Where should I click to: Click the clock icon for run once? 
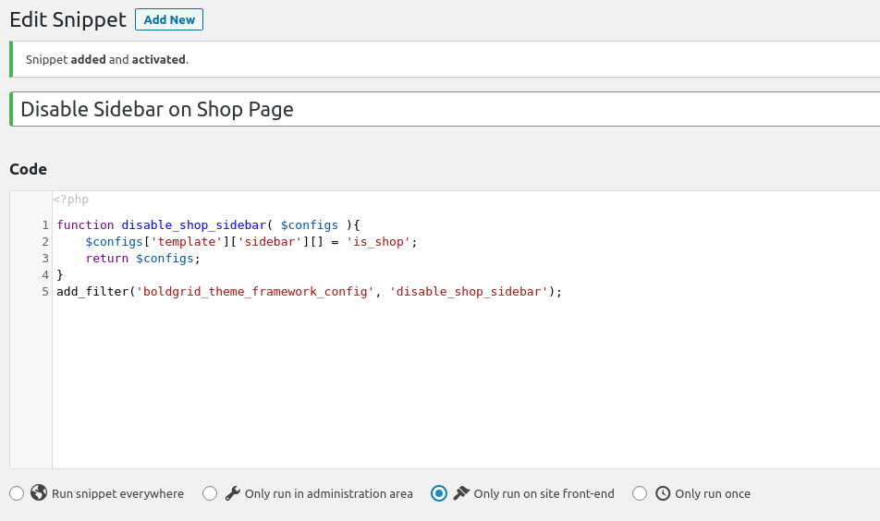click(663, 493)
